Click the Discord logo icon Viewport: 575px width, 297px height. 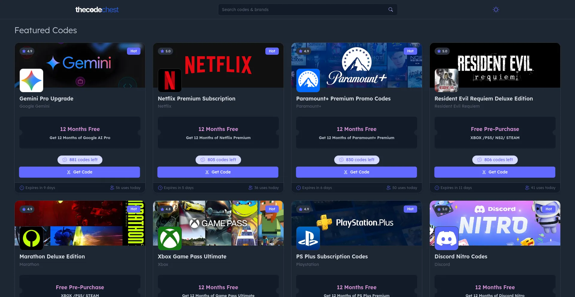(x=447, y=238)
